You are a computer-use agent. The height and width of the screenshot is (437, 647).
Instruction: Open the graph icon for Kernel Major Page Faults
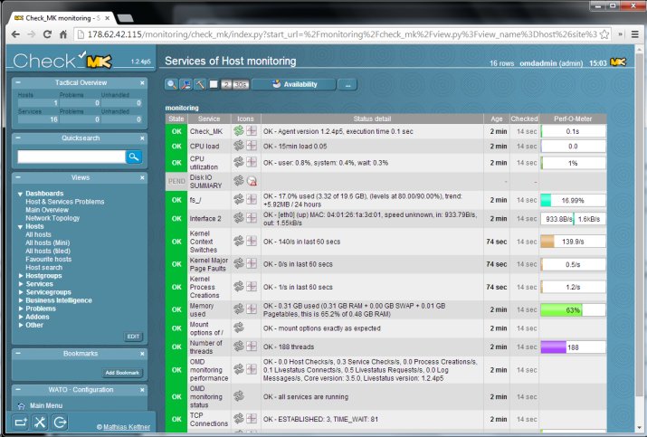click(252, 263)
